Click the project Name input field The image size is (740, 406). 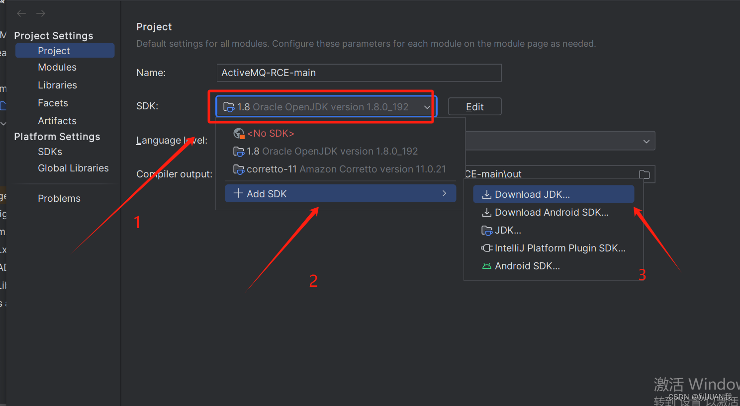[359, 73]
